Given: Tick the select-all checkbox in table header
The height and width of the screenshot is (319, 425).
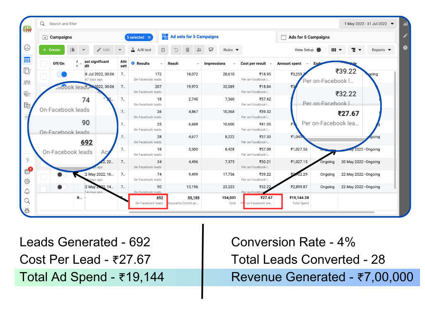Looking at the screenshot, I should coord(44,64).
